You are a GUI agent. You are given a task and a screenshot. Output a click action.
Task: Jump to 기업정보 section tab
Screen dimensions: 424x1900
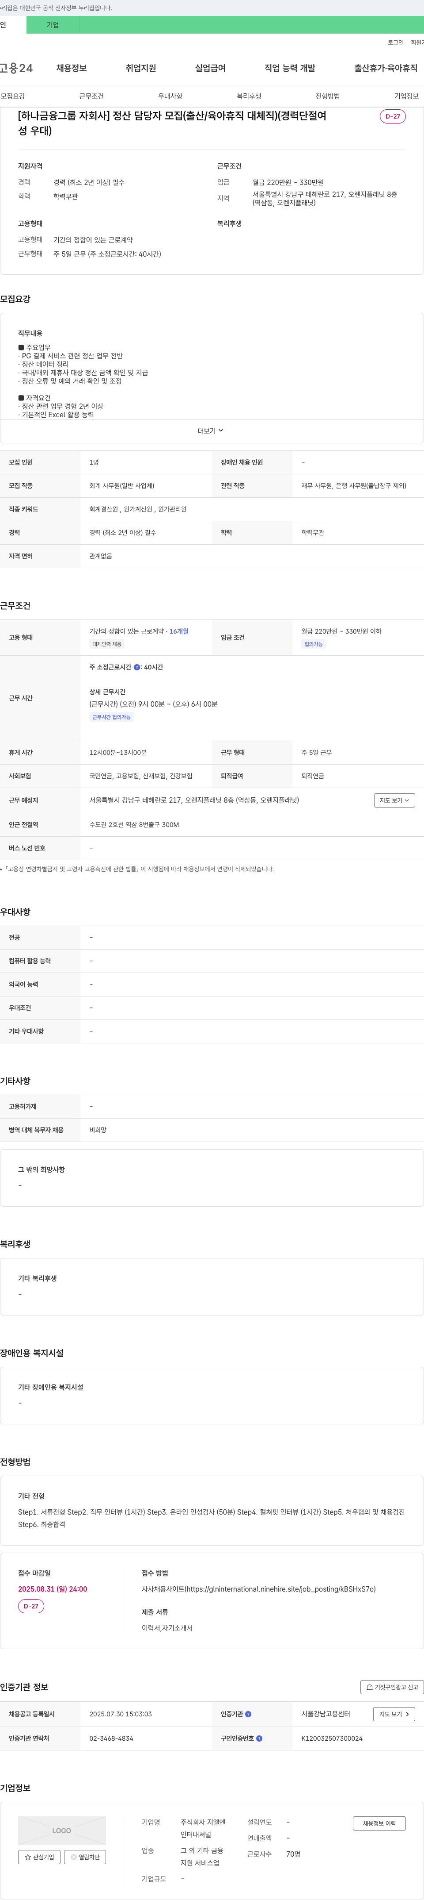pos(406,96)
